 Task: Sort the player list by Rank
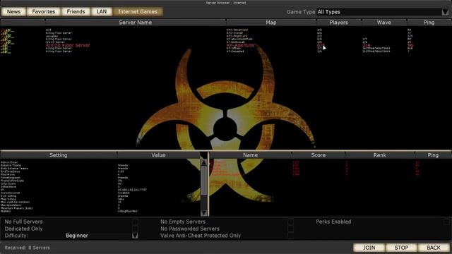click(380, 155)
